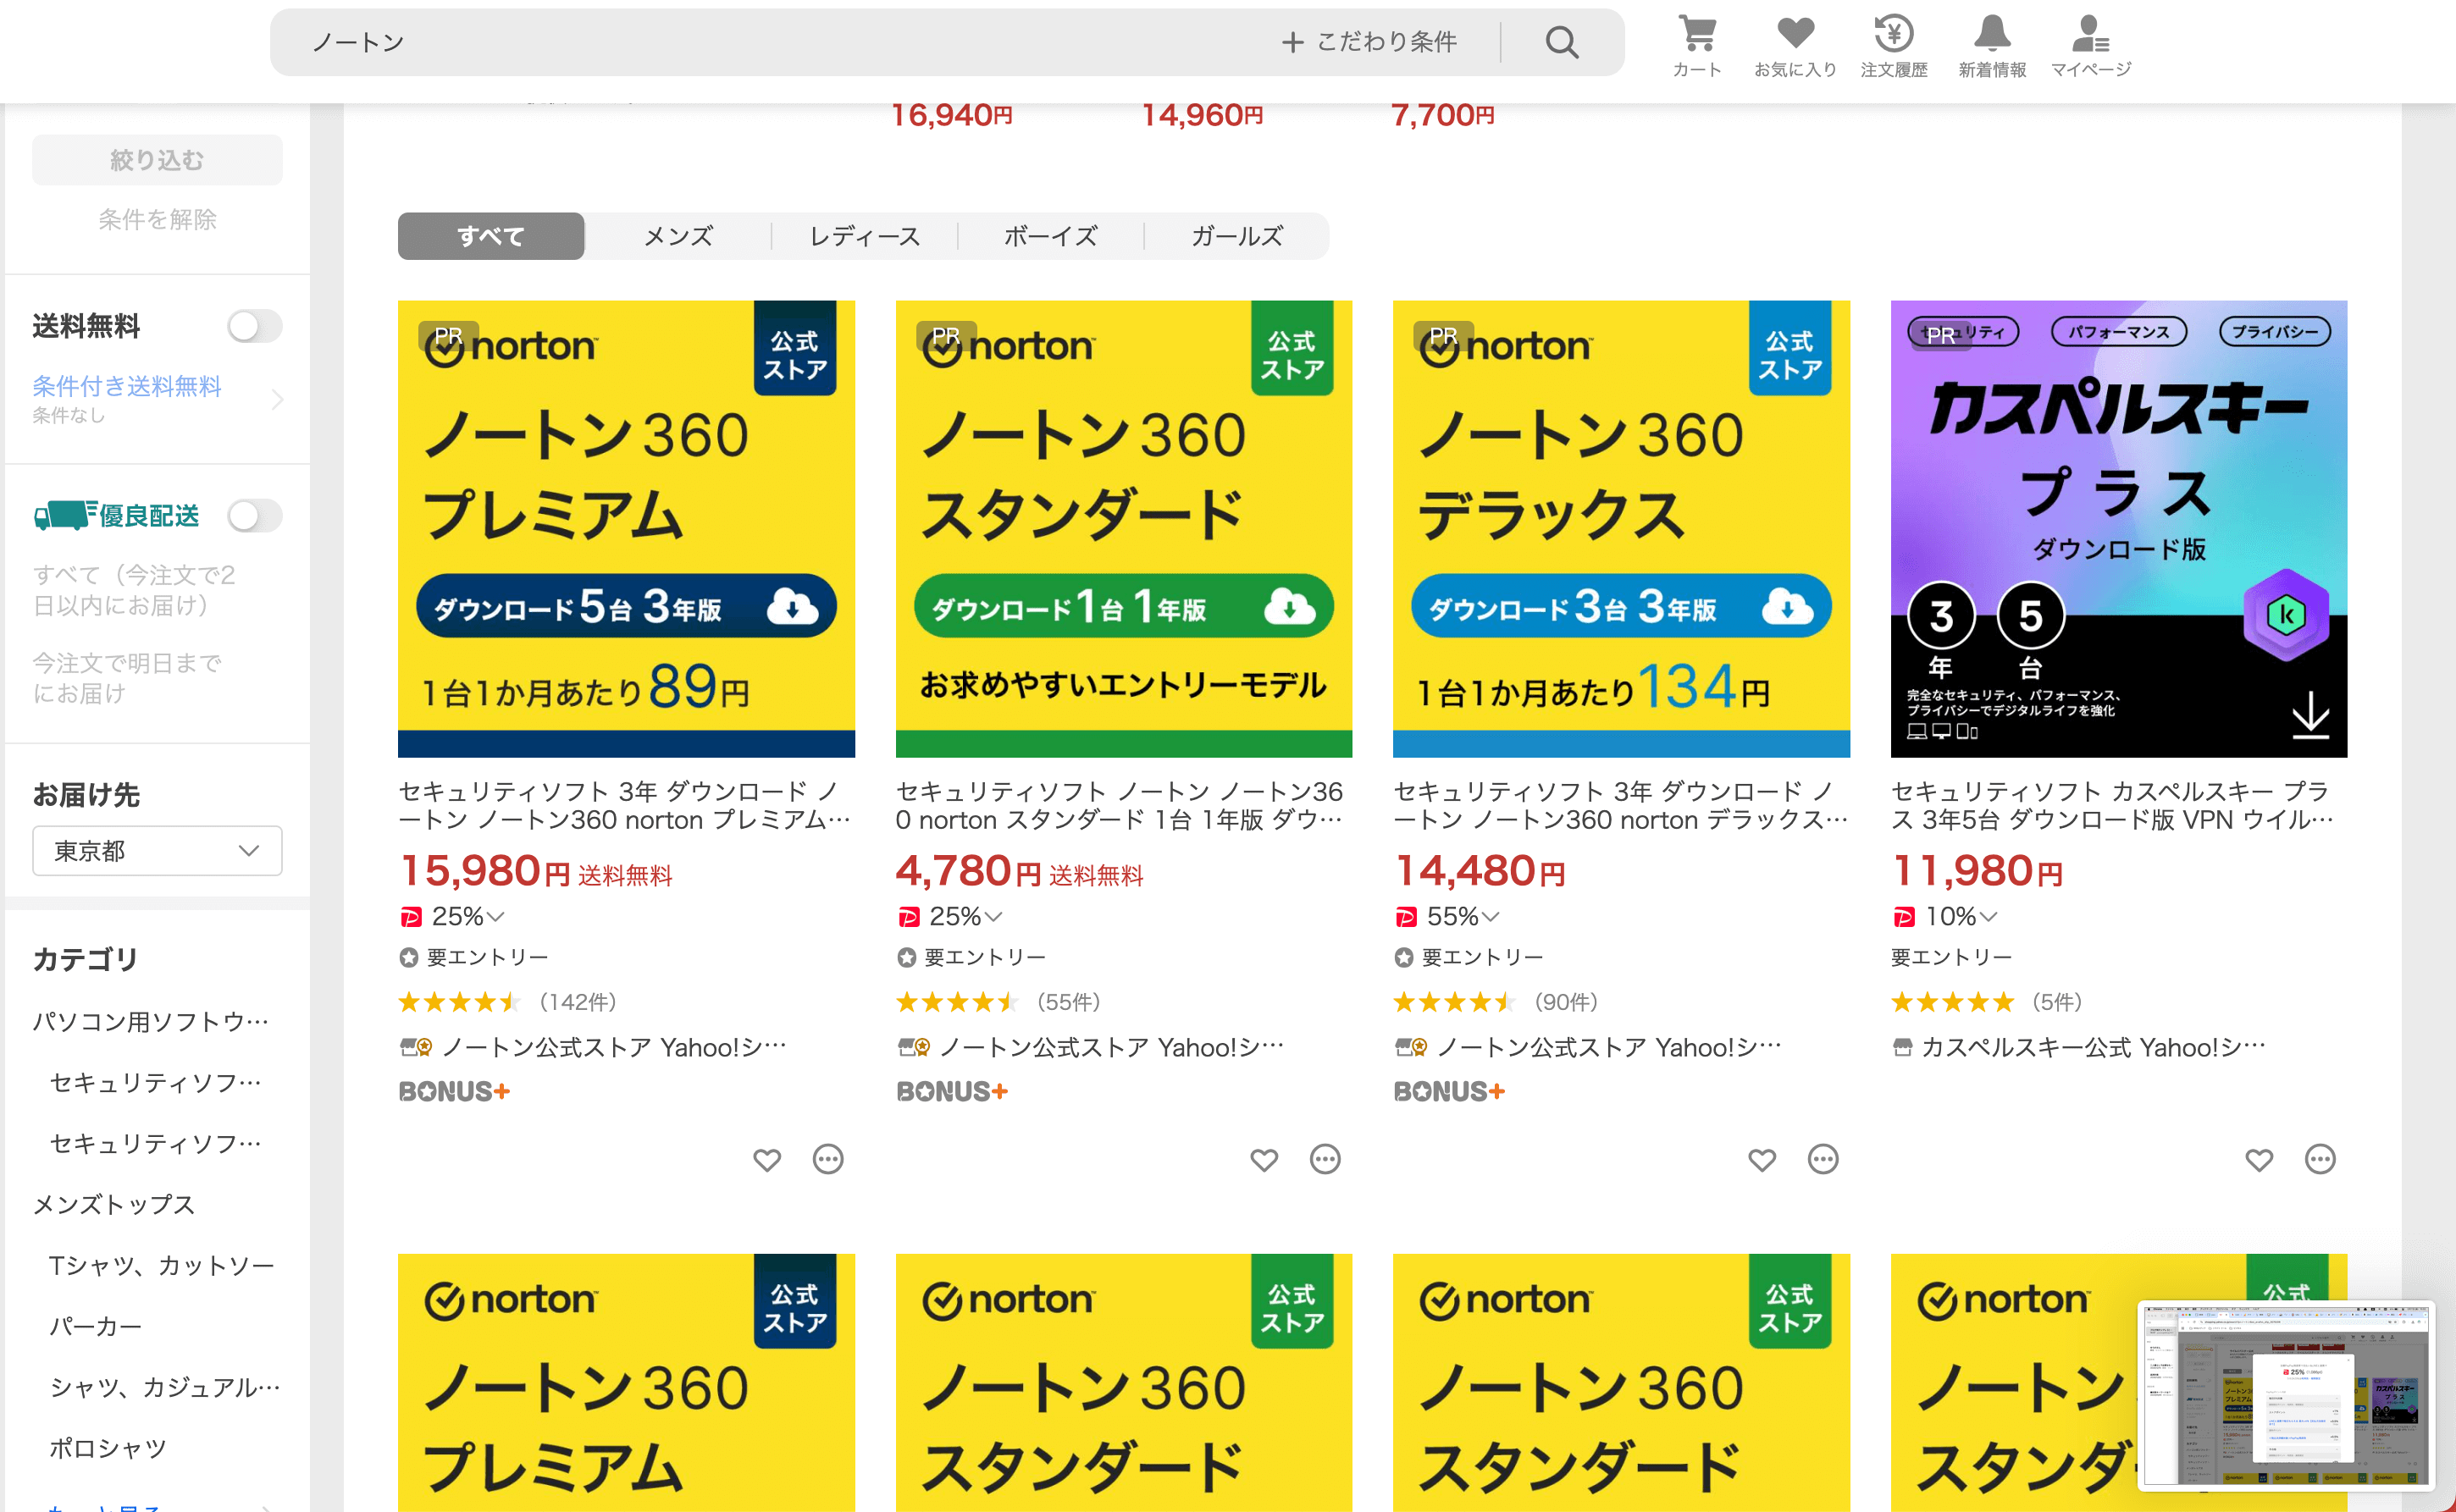Click the 16,940円 price above the tabs
The image size is (2456, 1512).
951,116
